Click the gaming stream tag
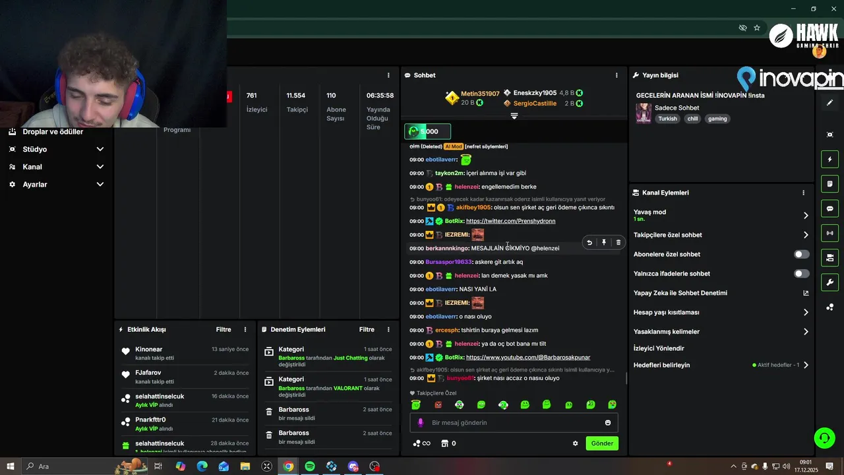The image size is (844, 475). pyautogui.click(x=717, y=119)
